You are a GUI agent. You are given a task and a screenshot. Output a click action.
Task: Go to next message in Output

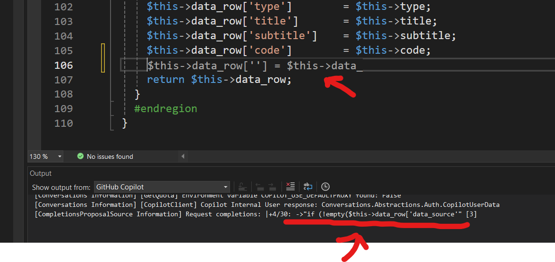pos(272,187)
